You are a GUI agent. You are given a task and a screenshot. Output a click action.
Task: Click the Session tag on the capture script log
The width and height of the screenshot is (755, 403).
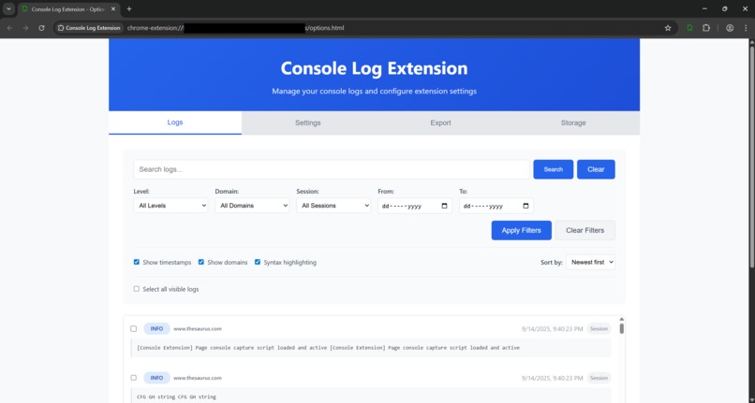599,329
